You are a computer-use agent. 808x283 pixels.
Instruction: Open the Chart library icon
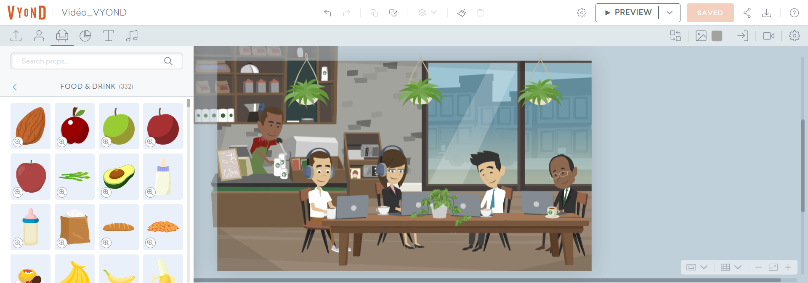(x=85, y=36)
